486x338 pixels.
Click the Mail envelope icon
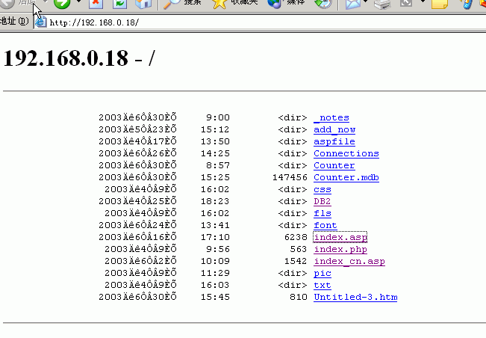click(352, 4)
